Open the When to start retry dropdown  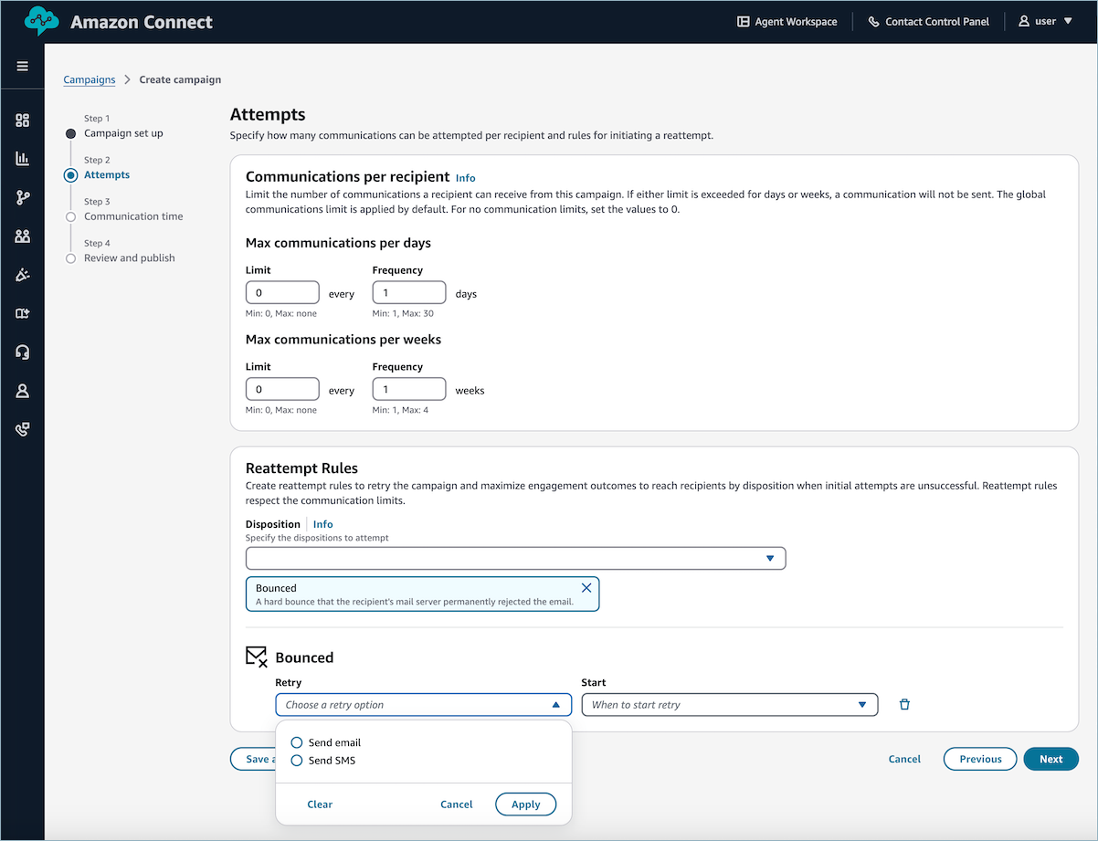pos(729,704)
